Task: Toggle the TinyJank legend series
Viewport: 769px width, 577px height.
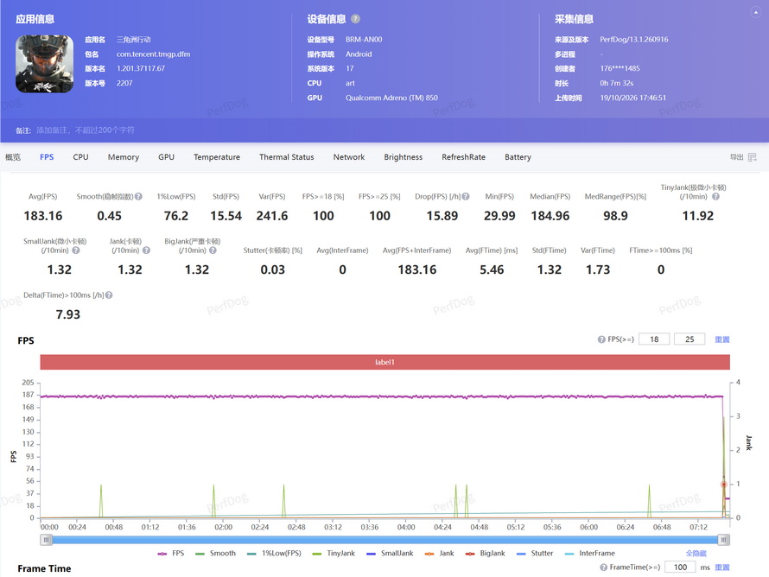Action: click(334, 554)
